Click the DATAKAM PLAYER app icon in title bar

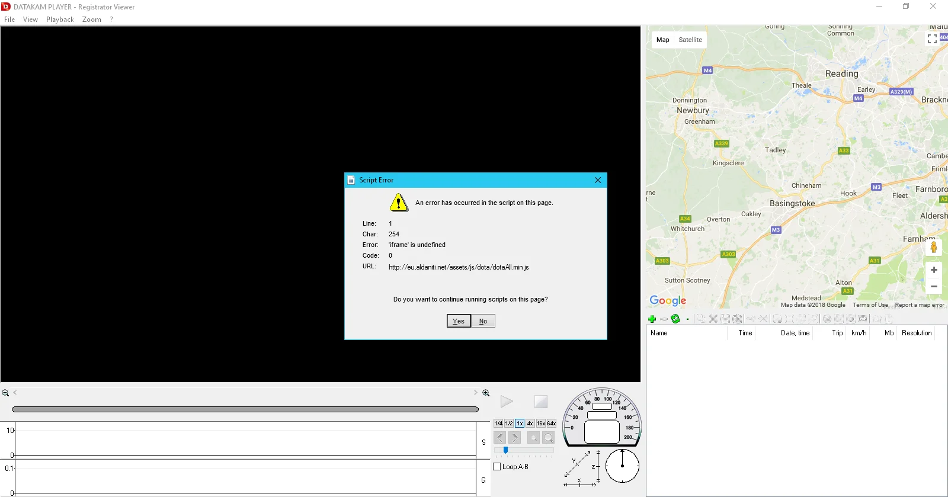tap(6, 7)
